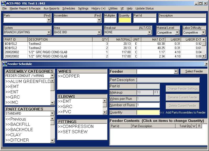Click the yellow Quantity field in Feeder Schedule

pos(148,112)
